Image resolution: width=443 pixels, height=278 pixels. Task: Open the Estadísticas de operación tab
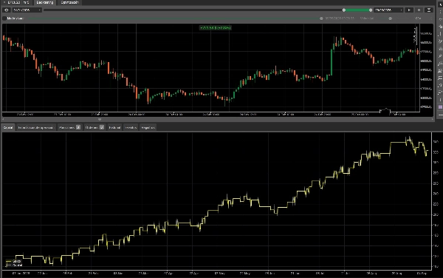pyautogui.click(x=36, y=128)
